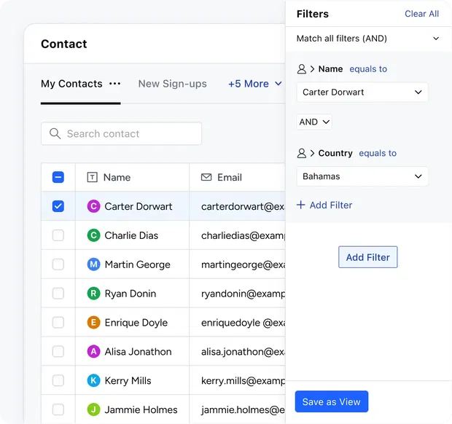The height and width of the screenshot is (424, 452).
Task: Click Alisa Jonathon's purple A avatar
Action: click(94, 351)
